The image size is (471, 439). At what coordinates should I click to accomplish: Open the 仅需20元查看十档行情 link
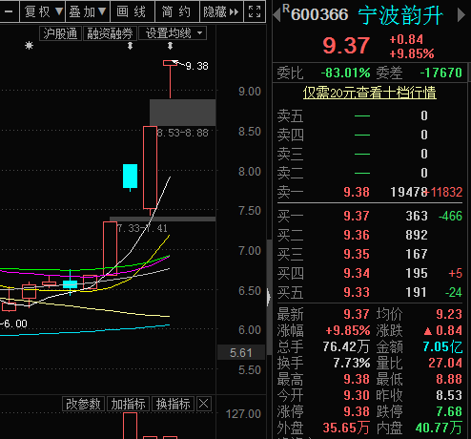tap(370, 93)
